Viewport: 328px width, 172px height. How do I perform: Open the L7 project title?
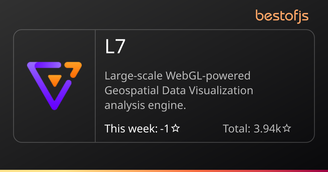pyautogui.click(x=115, y=47)
